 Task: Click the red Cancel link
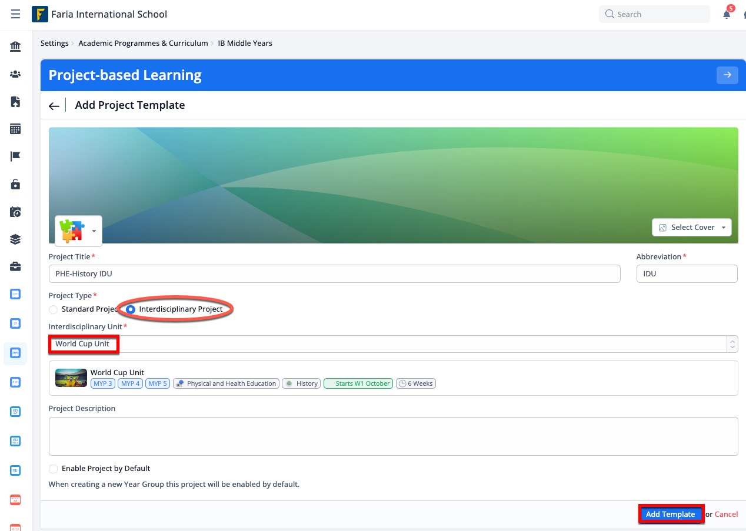coord(726,514)
